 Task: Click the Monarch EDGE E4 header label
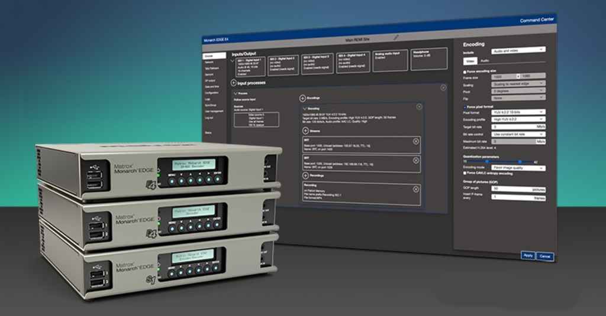tap(215, 40)
